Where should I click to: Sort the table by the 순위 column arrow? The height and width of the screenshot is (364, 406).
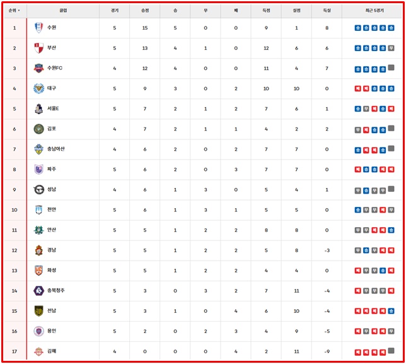tap(19, 11)
